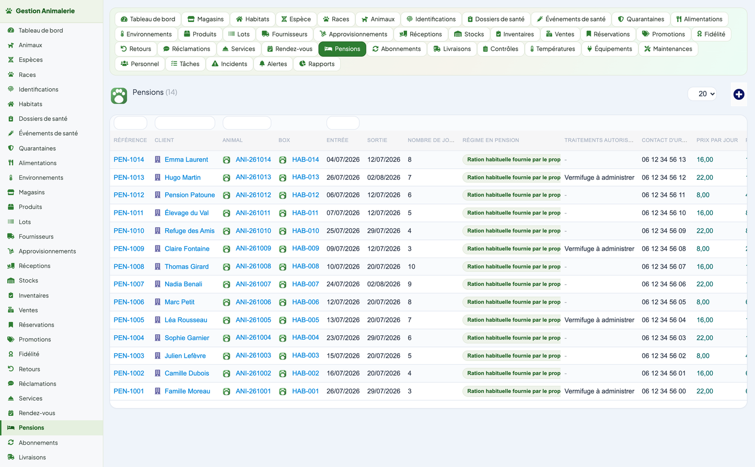Click the Gestion Animalerie paw logo

9,10
